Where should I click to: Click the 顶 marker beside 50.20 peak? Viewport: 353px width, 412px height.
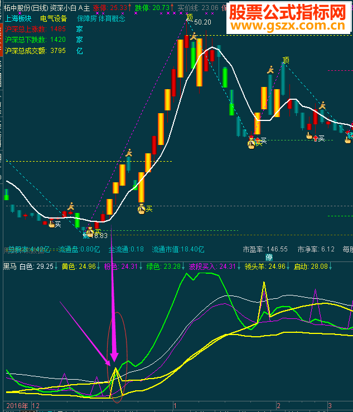(190, 18)
